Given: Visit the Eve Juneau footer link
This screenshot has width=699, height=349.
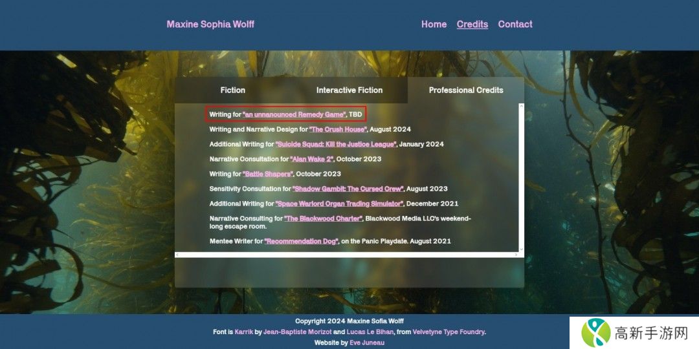Looking at the screenshot, I should (366, 343).
